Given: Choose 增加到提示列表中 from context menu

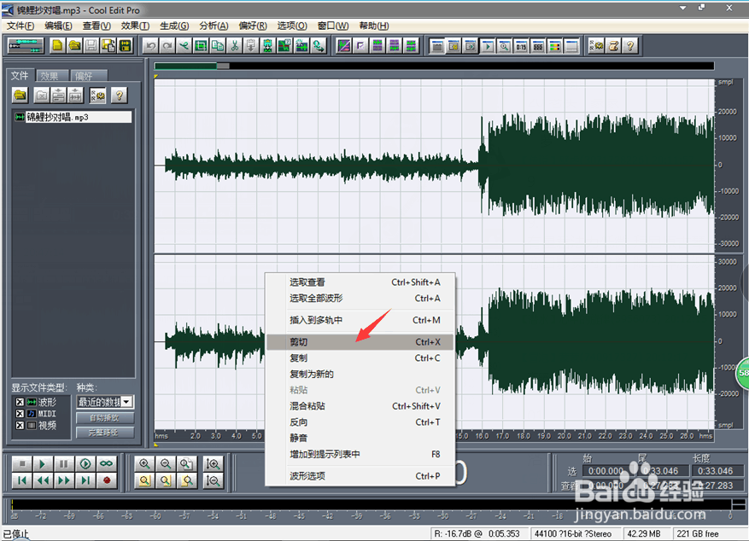Looking at the screenshot, I should [x=360, y=454].
